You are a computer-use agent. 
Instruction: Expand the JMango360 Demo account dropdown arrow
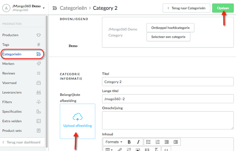tap(44, 8)
